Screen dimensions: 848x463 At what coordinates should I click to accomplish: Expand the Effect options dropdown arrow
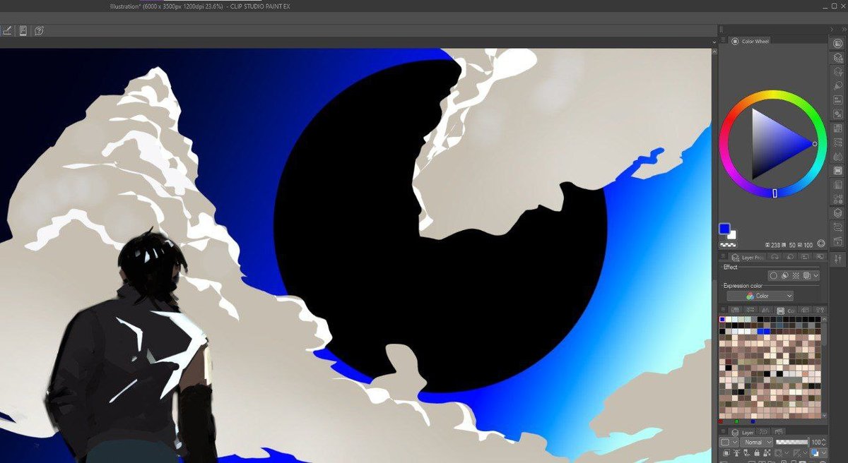click(816, 276)
